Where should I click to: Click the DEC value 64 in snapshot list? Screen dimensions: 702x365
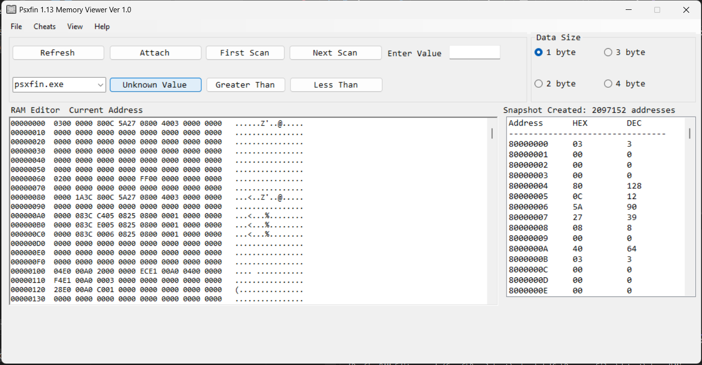[x=632, y=249]
